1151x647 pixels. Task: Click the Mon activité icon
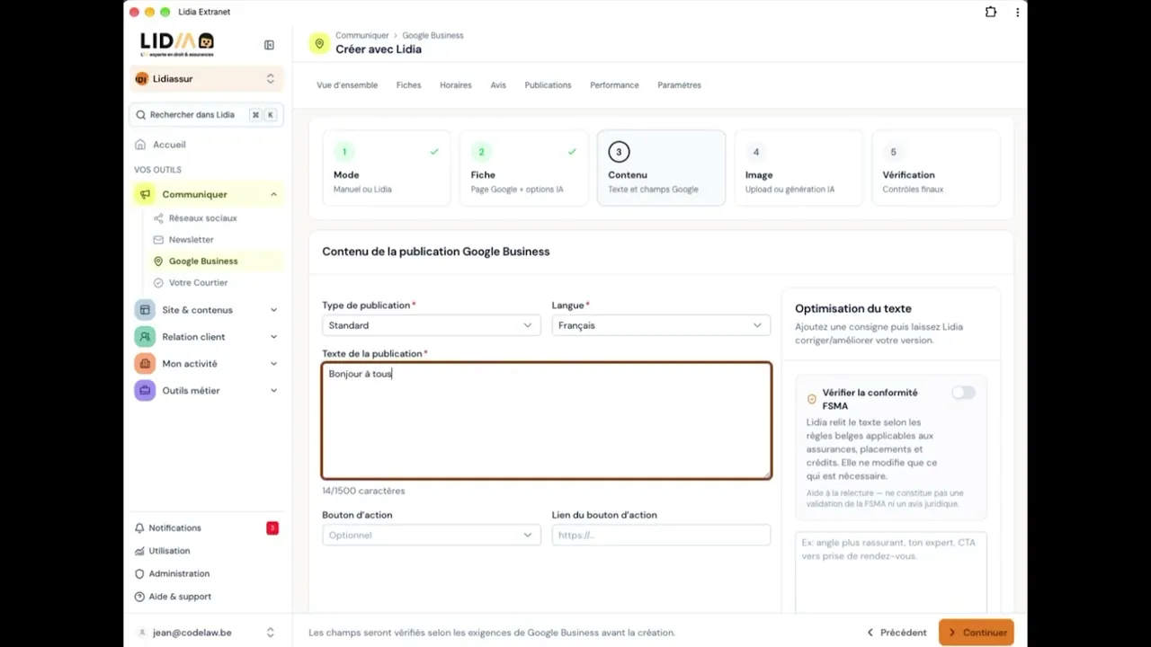point(145,364)
